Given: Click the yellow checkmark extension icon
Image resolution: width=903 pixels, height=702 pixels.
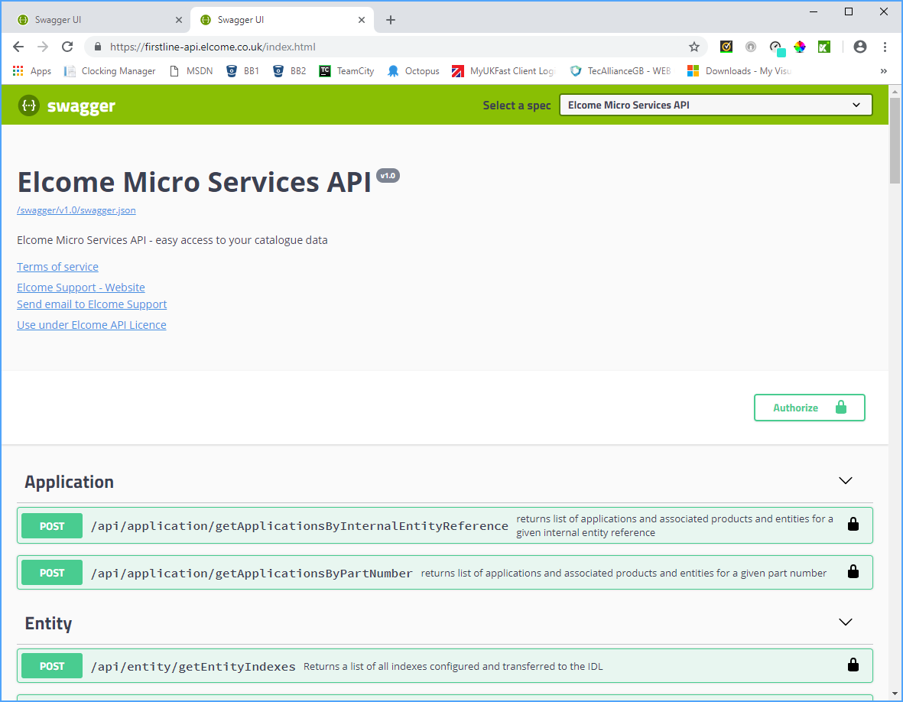Looking at the screenshot, I should [x=726, y=47].
